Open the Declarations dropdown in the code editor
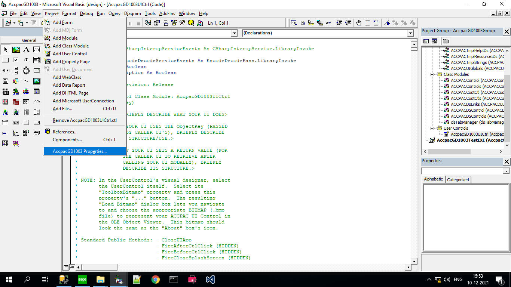This screenshot has height=287, width=511. click(410, 33)
